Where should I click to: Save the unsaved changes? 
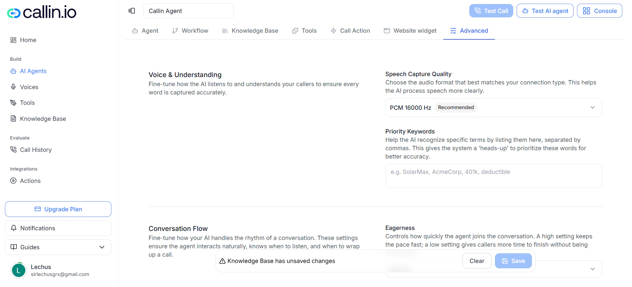[x=513, y=261]
